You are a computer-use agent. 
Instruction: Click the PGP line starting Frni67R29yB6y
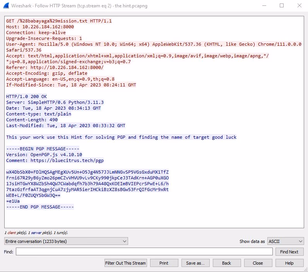click(87, 178)
